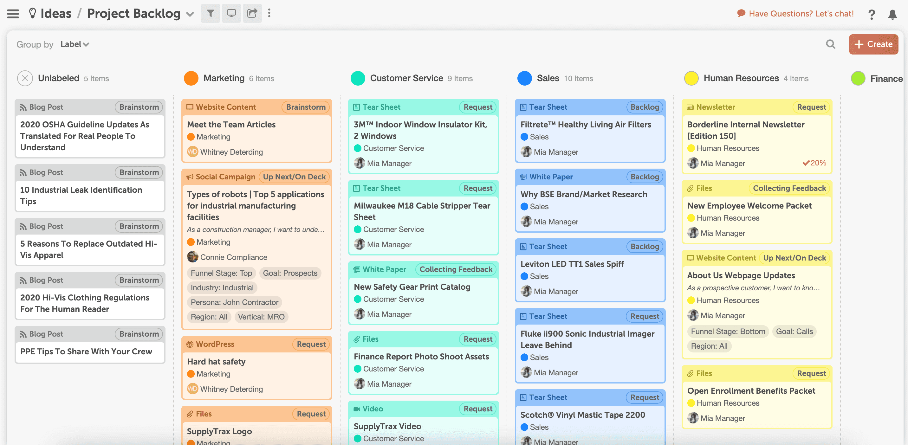908x445 pixels.
Task: Click Request status on Newsletter card
Action: 811,107
